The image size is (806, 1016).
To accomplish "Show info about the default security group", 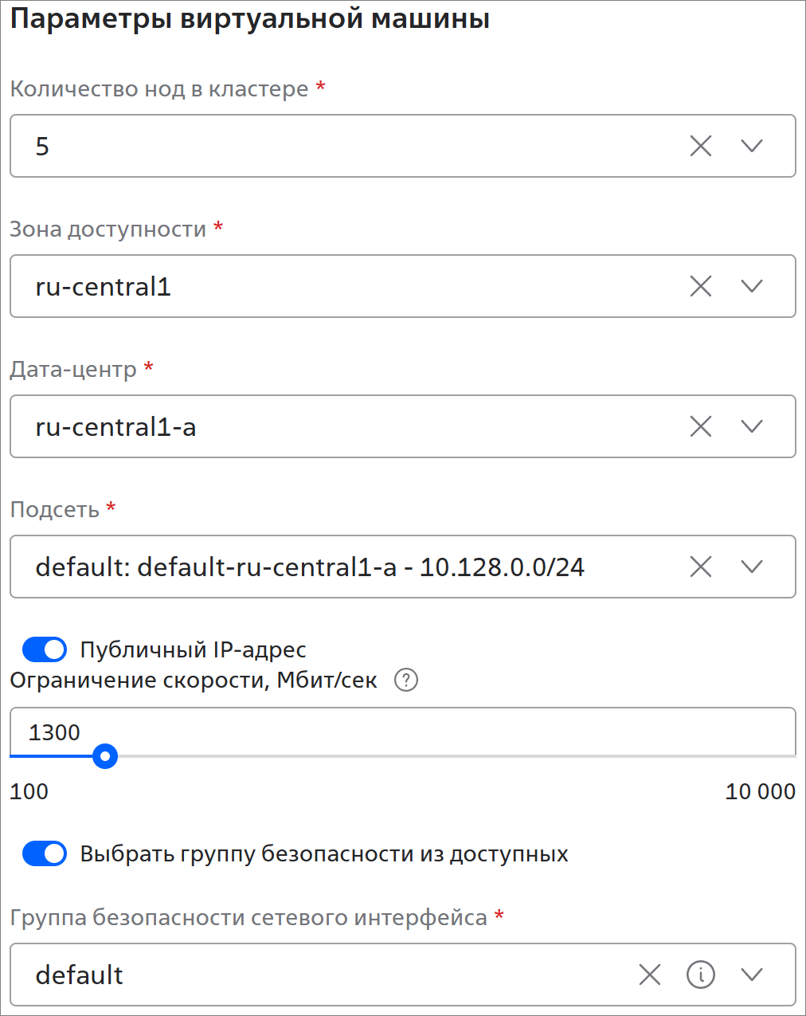I will click(x=701, y=974).
